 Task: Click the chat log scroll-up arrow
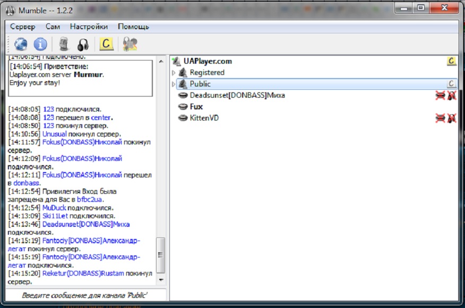tap(161, 62)
